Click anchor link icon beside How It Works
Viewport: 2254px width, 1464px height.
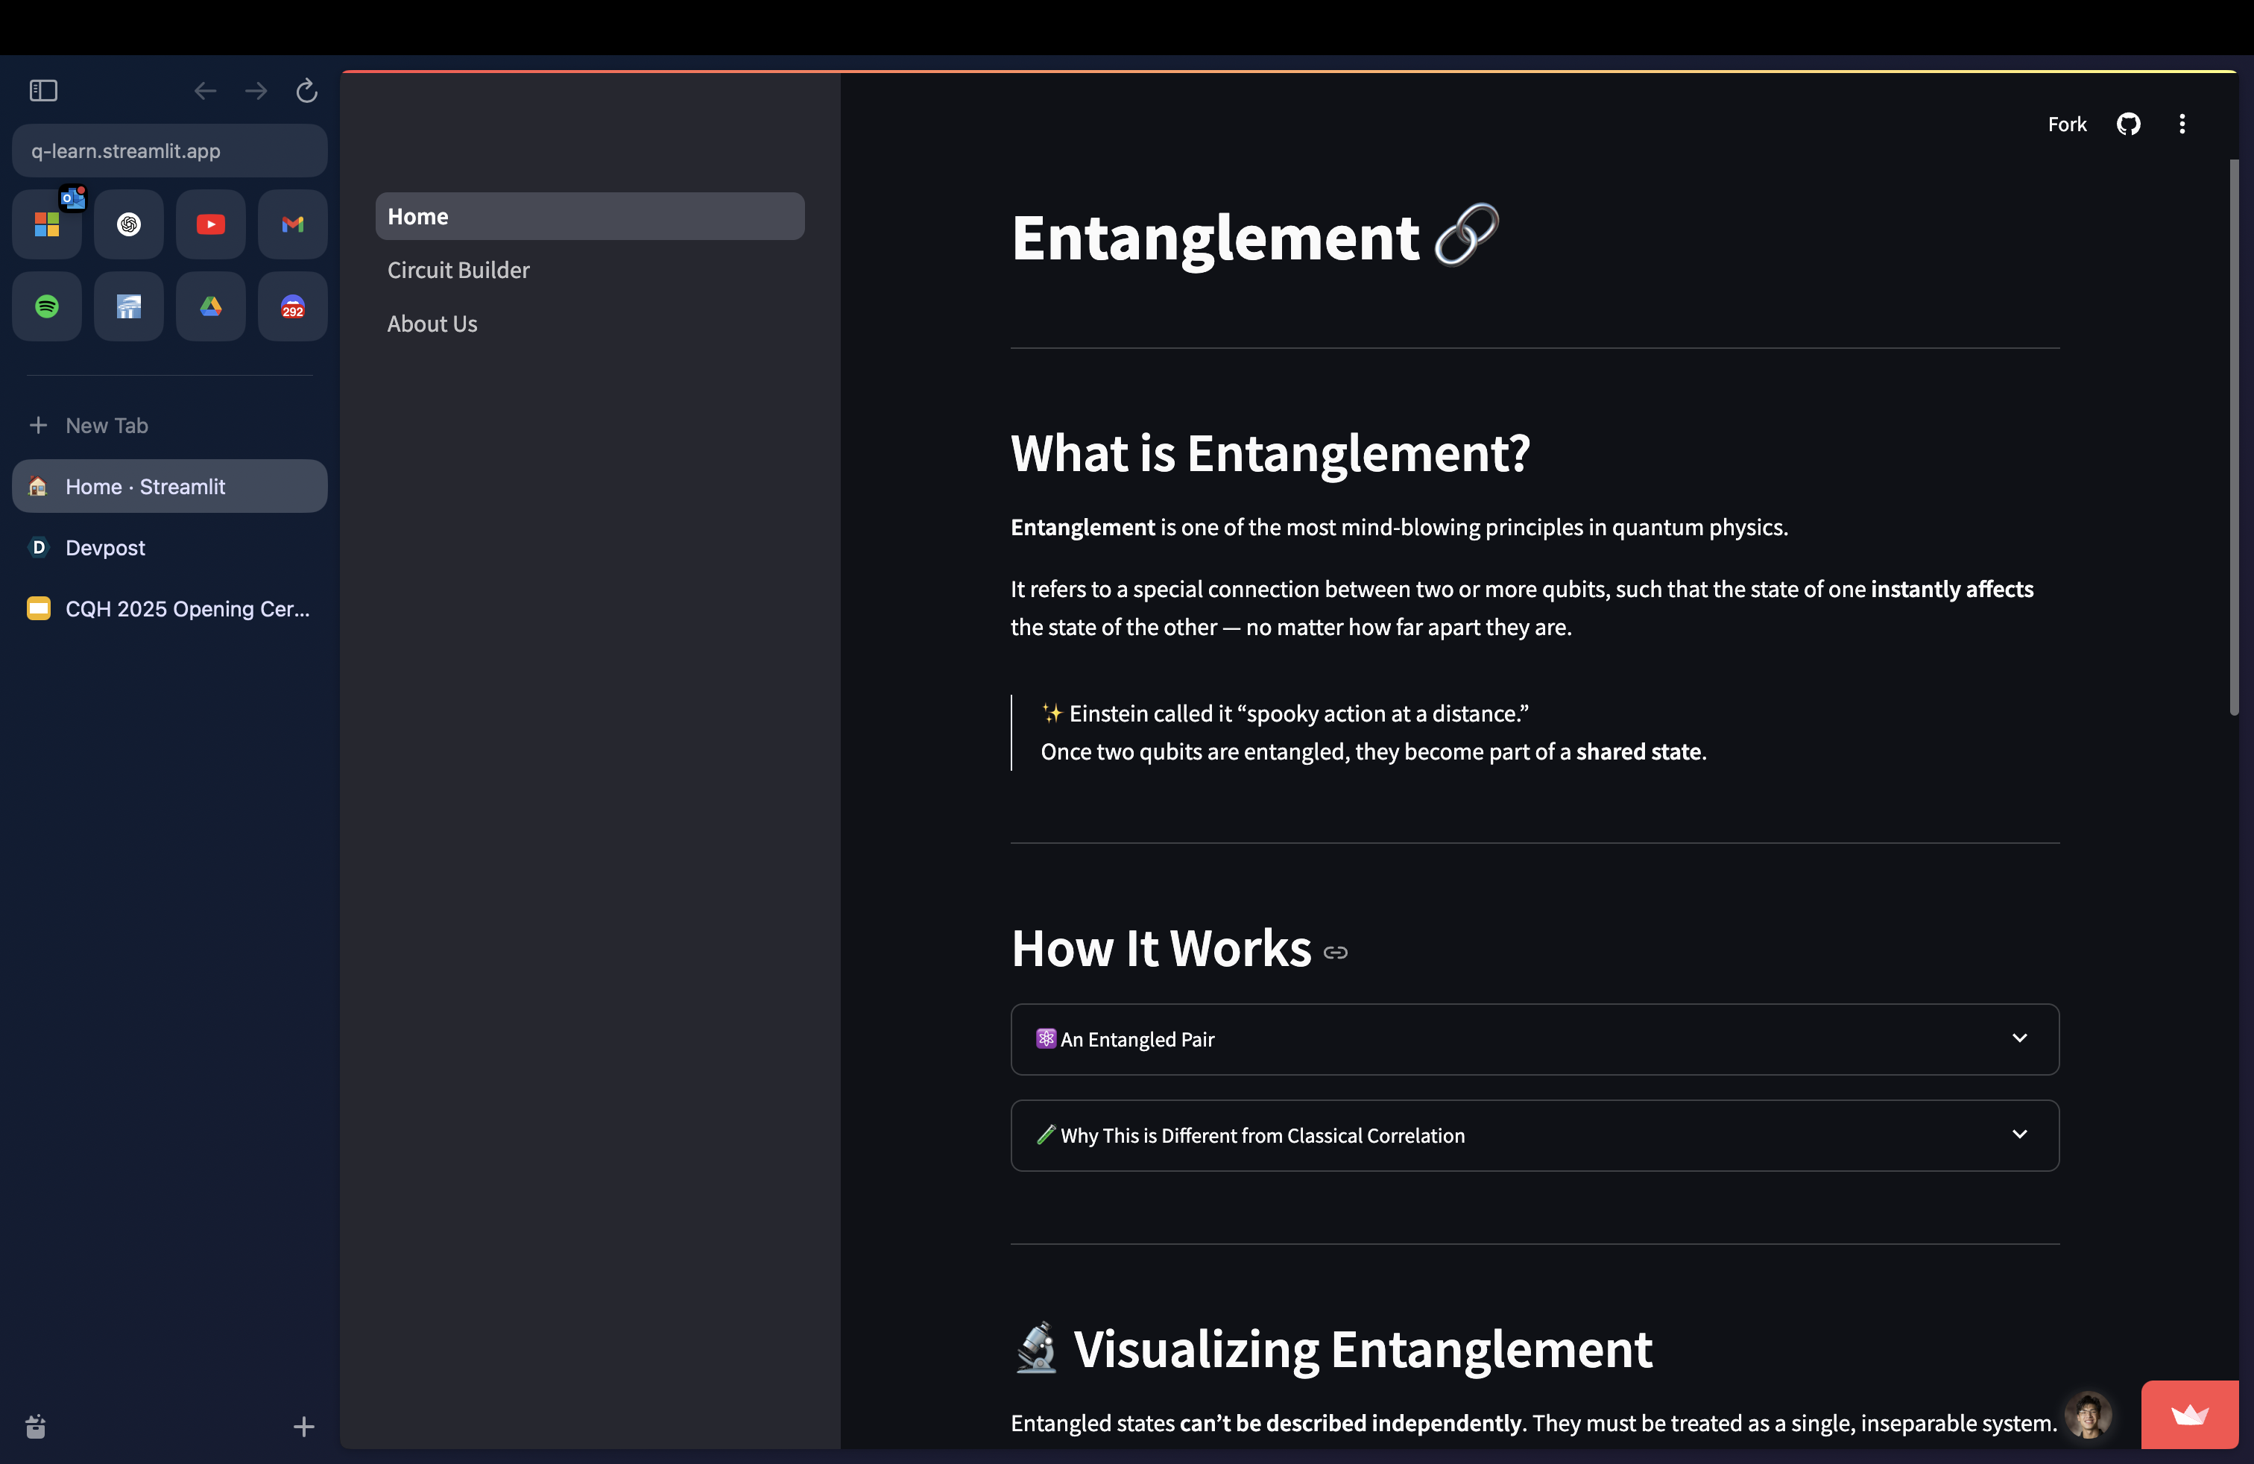pyautogui.click(x=1336, y=953)
